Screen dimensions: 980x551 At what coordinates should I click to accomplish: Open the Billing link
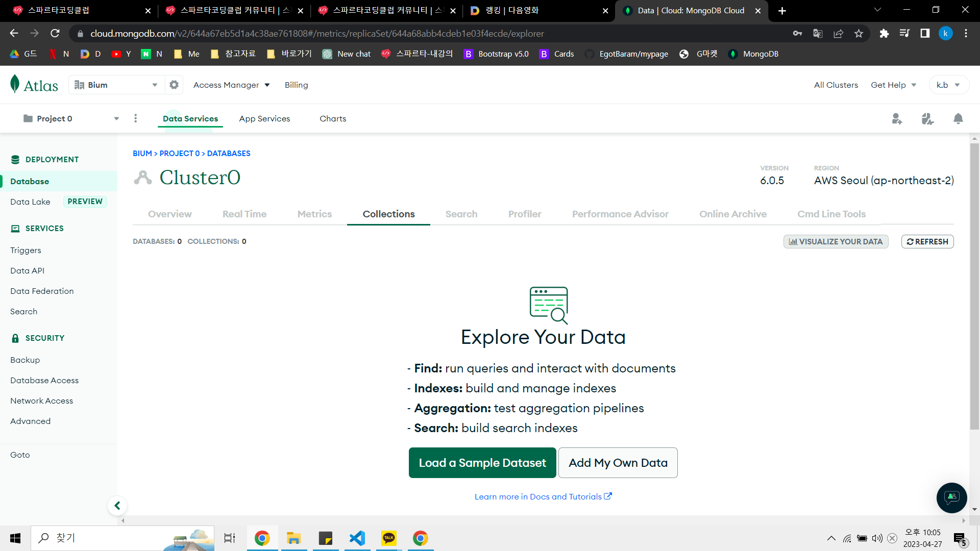point(297,85)
